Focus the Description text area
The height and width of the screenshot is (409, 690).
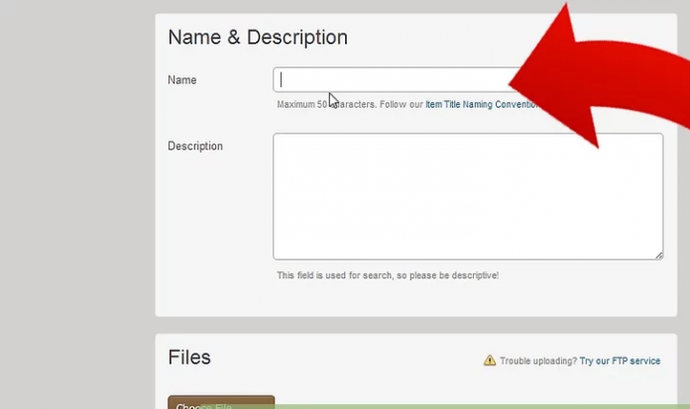(468, 196)
